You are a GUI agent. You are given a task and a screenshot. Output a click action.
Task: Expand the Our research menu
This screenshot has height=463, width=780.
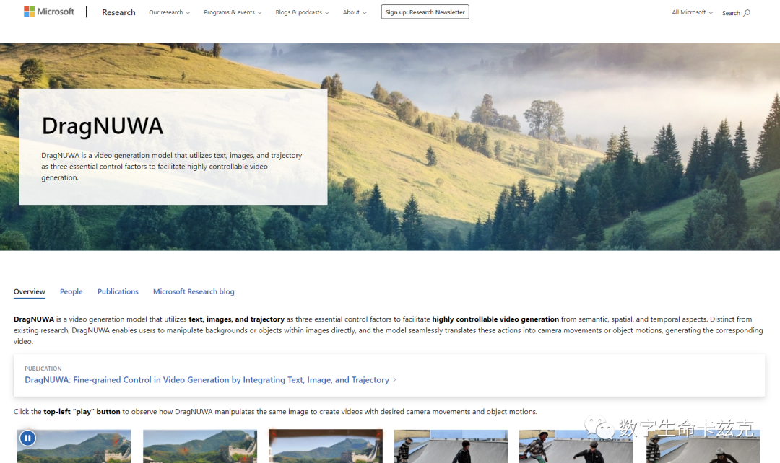click(x=169, y=12)
